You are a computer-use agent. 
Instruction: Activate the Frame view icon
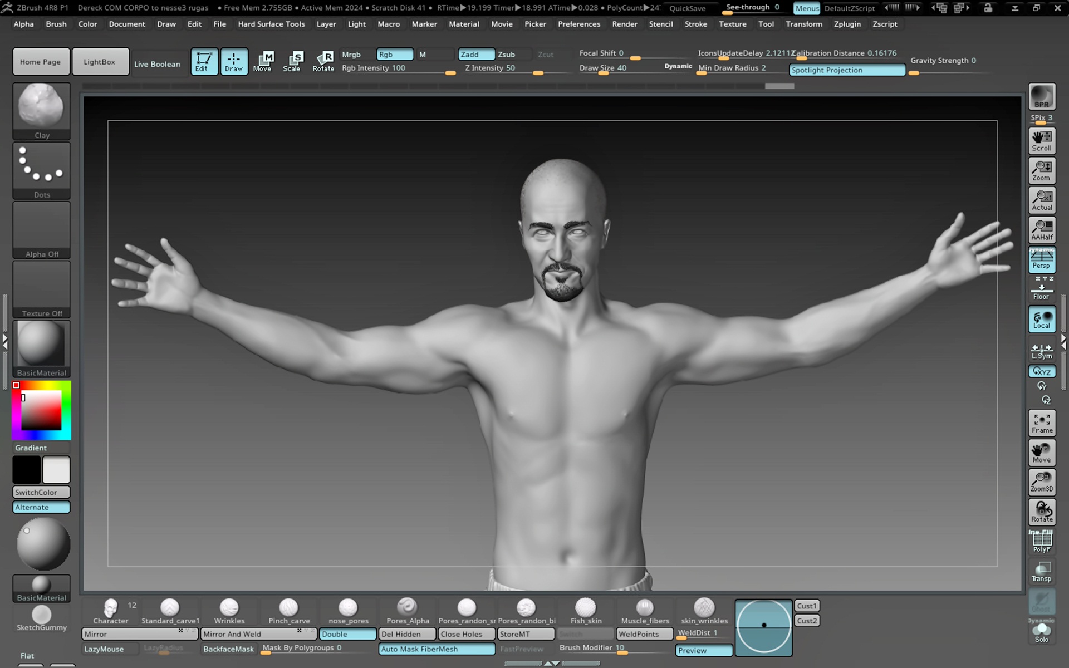1042,423
